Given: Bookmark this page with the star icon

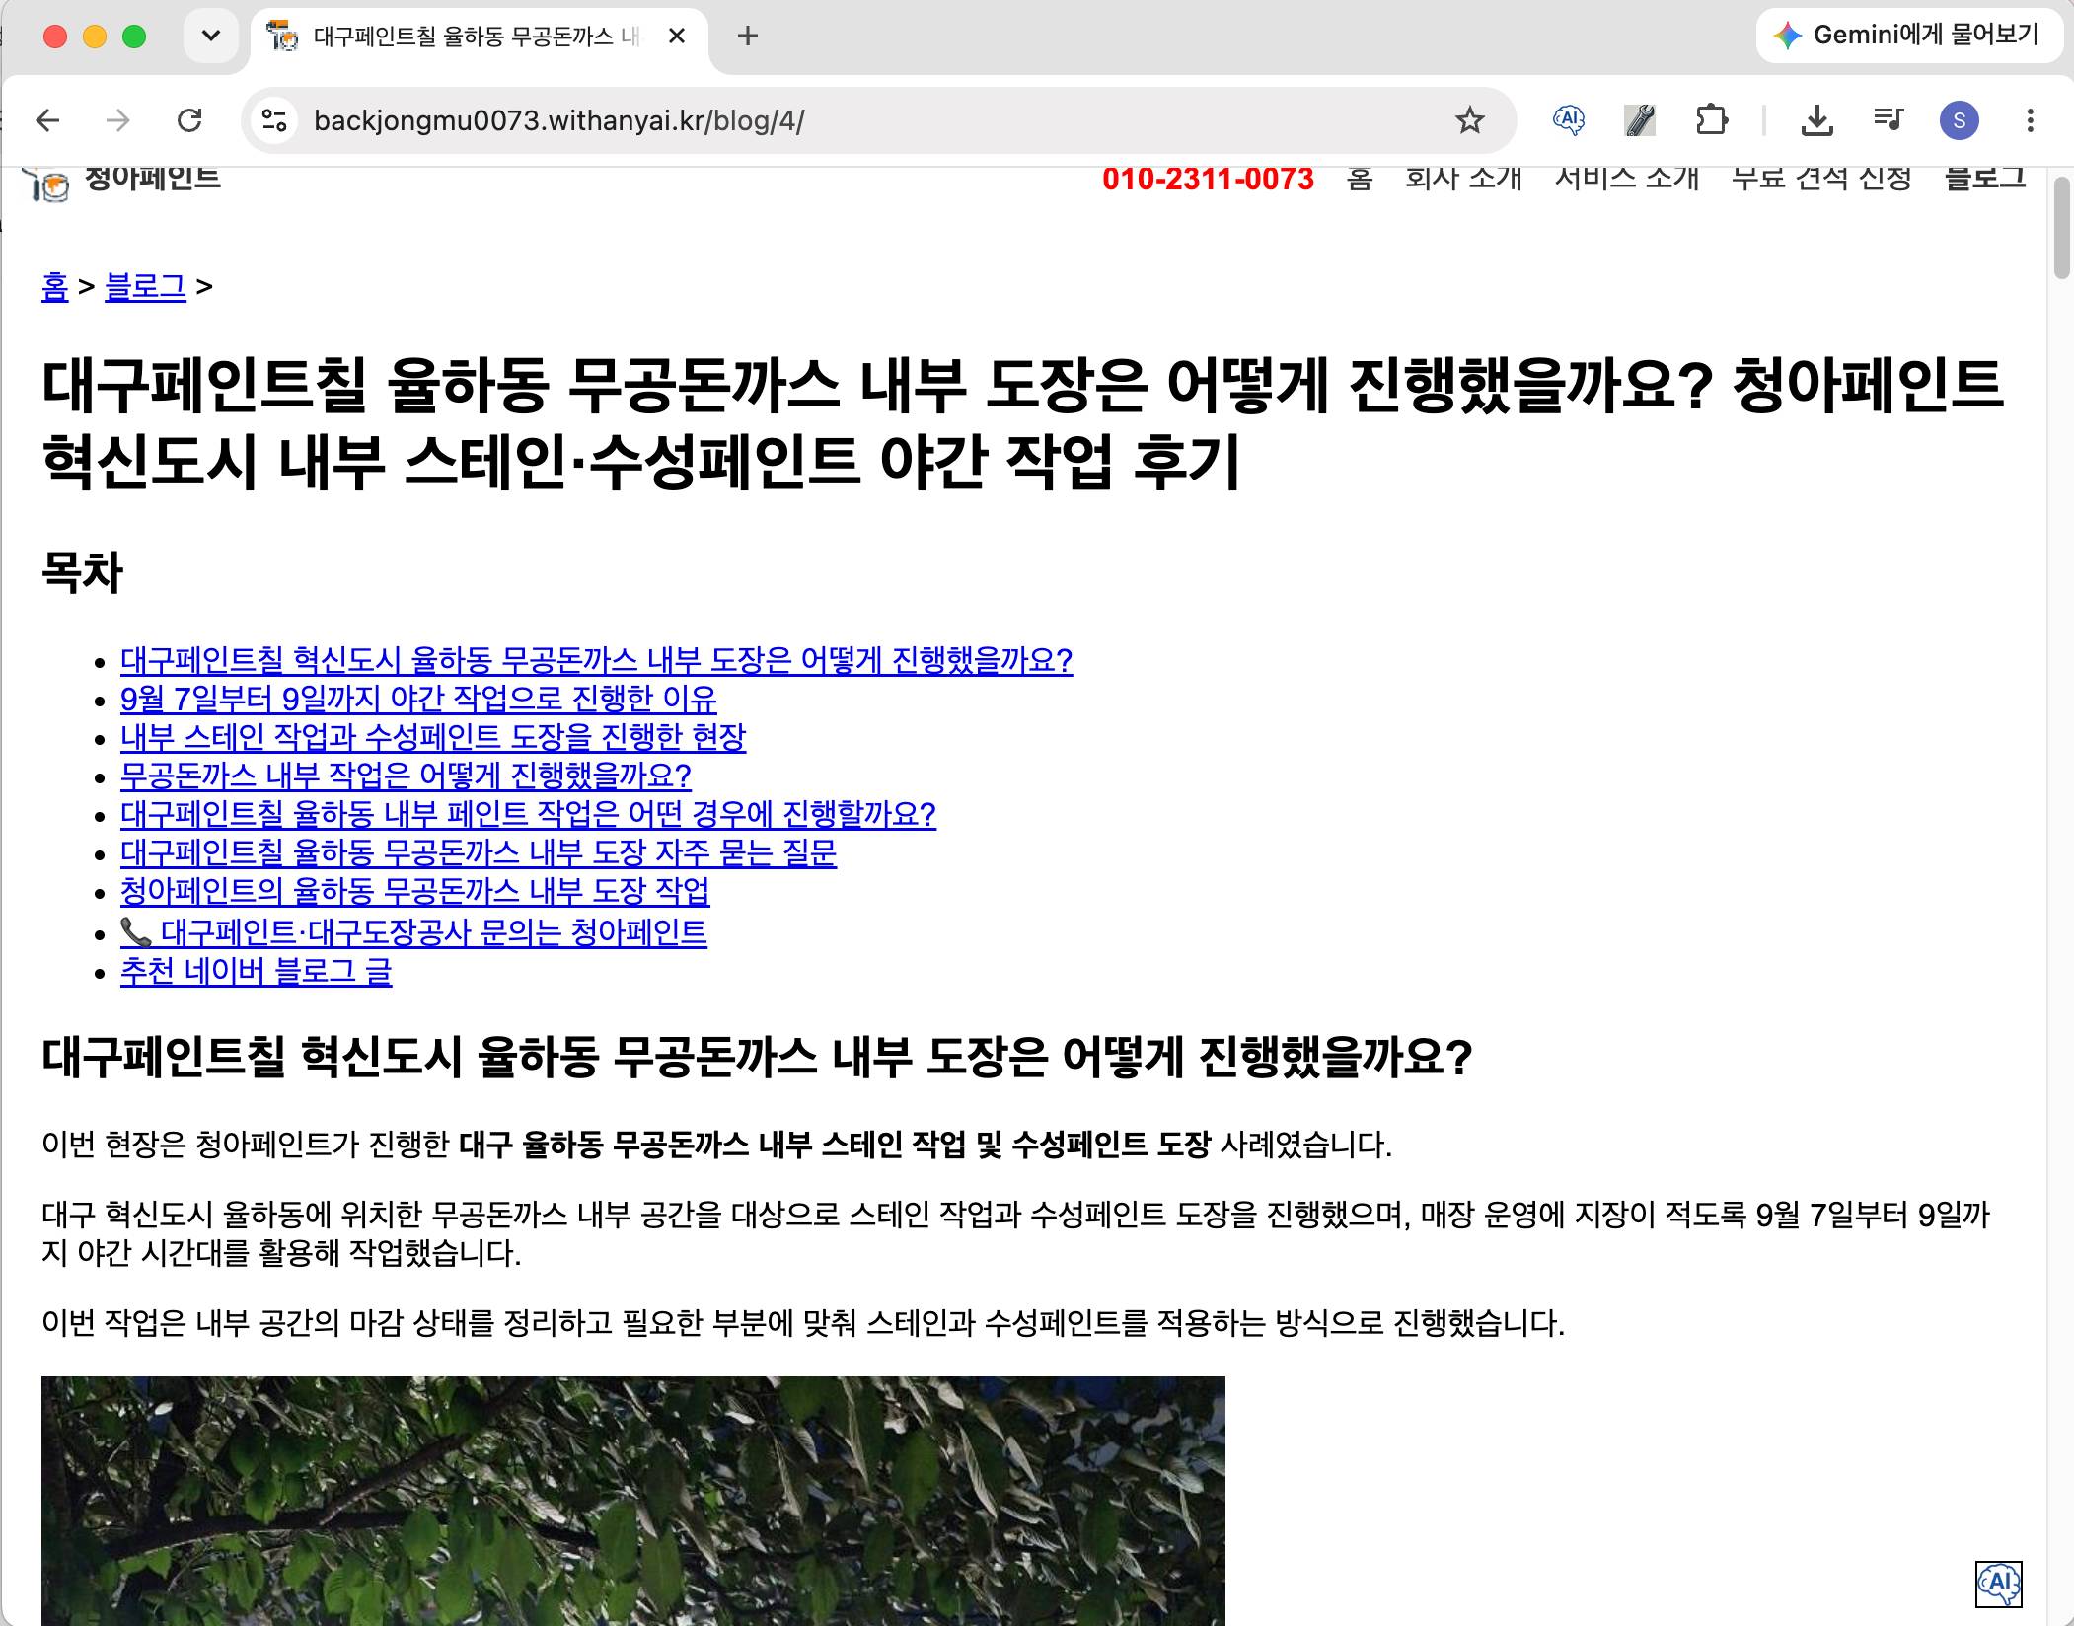Looking at the screenshot, I should (x=1469, y=120).
